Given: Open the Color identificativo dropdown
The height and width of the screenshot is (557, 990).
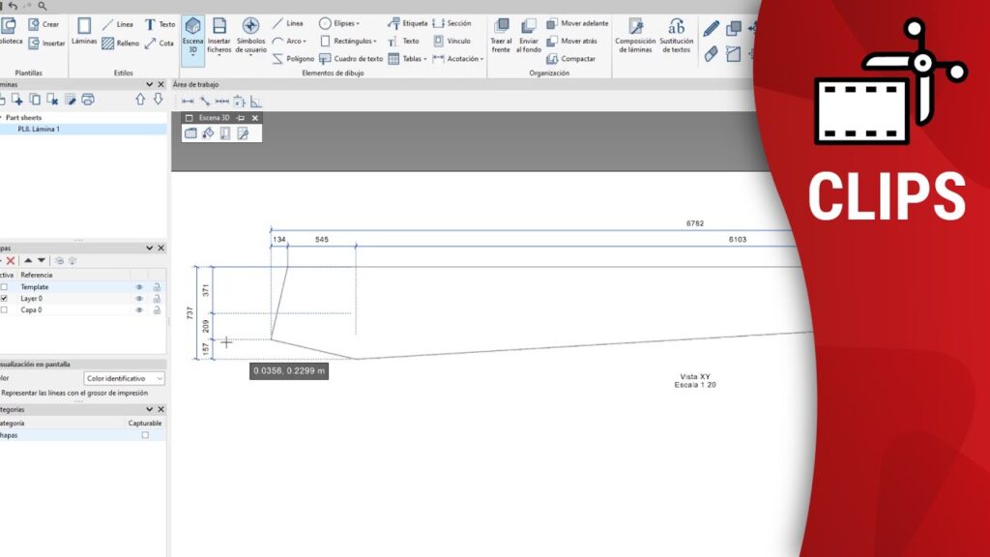Looking at the screenshot, I should [x=124, y=379].
